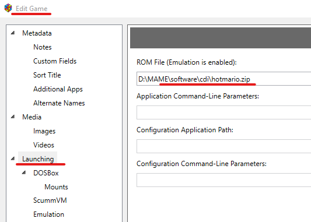311x222 pixels.
Task: Open the Videos media page
Action: (x=44, y=145)
